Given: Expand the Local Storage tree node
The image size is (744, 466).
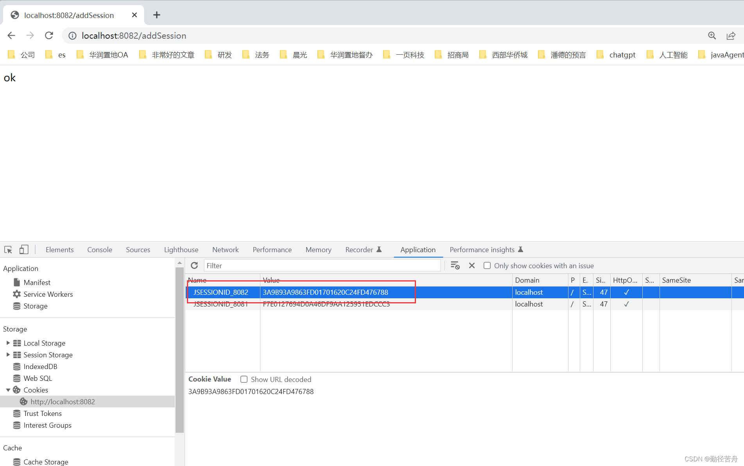Looking at the screenshot, I should (x=8, y=343).
